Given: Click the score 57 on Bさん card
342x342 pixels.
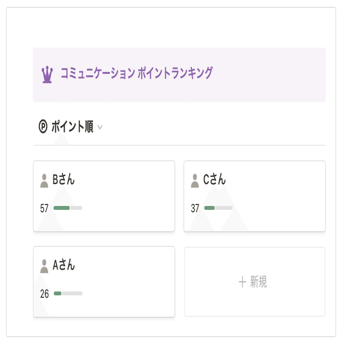Looking at the screenshot, I should [x=45, y=208].
